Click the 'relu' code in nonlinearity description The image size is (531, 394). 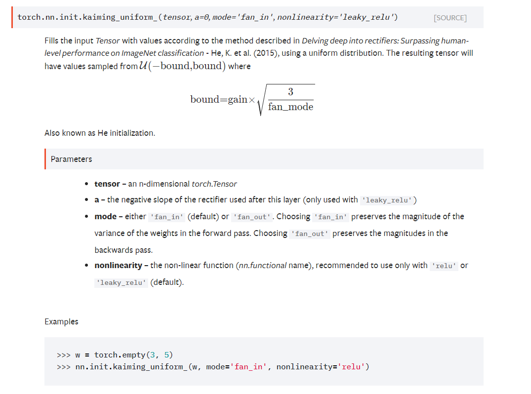pos(444,266)
